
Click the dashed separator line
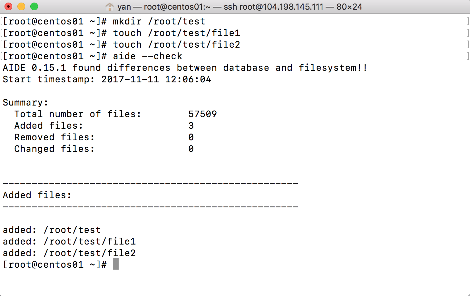[x=150, y=183]
